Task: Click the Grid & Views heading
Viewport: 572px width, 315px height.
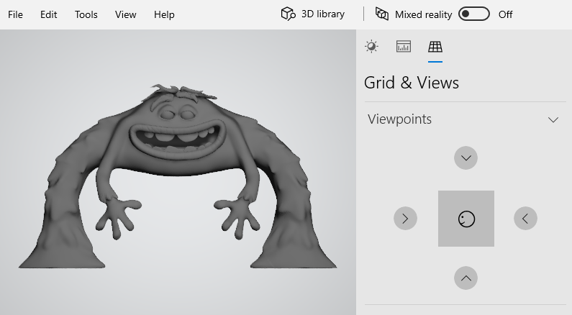Action: tap(412, 83)
